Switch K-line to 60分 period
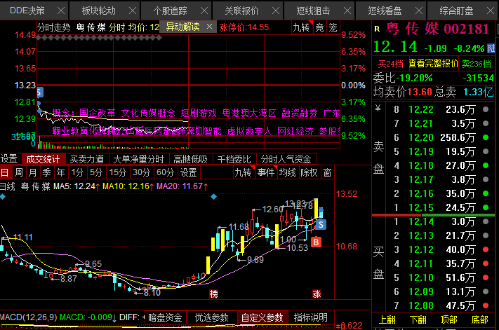 point(165,172)
